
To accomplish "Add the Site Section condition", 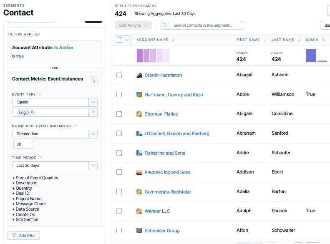I will (x=25, y=219).
